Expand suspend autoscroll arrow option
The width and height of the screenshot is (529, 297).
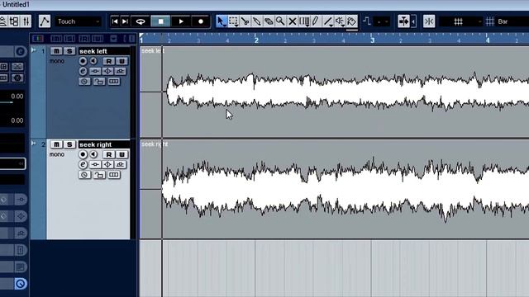point(413,21)
